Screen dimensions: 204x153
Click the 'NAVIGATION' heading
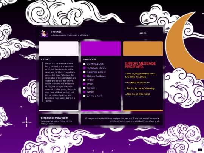tap(89, 59)
